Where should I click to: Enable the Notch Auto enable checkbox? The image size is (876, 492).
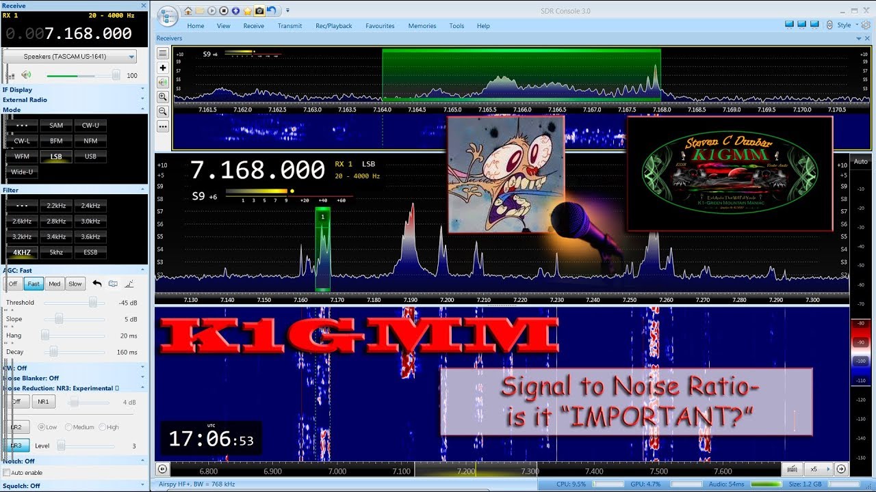pos(7,473)
